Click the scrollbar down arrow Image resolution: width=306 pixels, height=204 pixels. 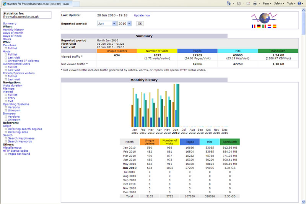click(x=303, y=202)
